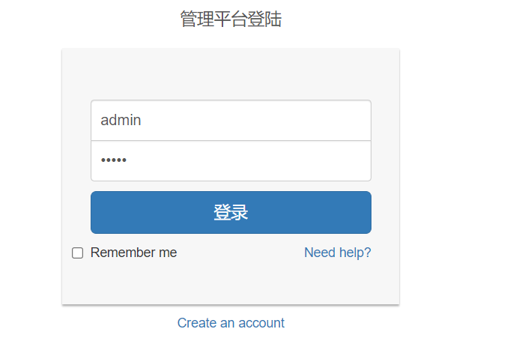
Task: Submit the form with 登录 button
Action: tap(231, 212)
